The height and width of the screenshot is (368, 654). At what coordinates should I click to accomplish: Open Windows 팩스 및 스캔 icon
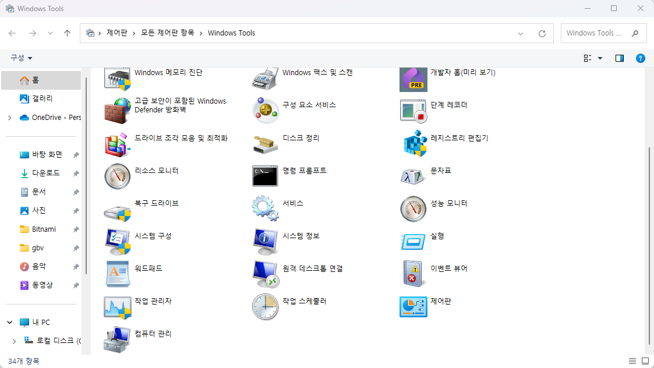266,79
